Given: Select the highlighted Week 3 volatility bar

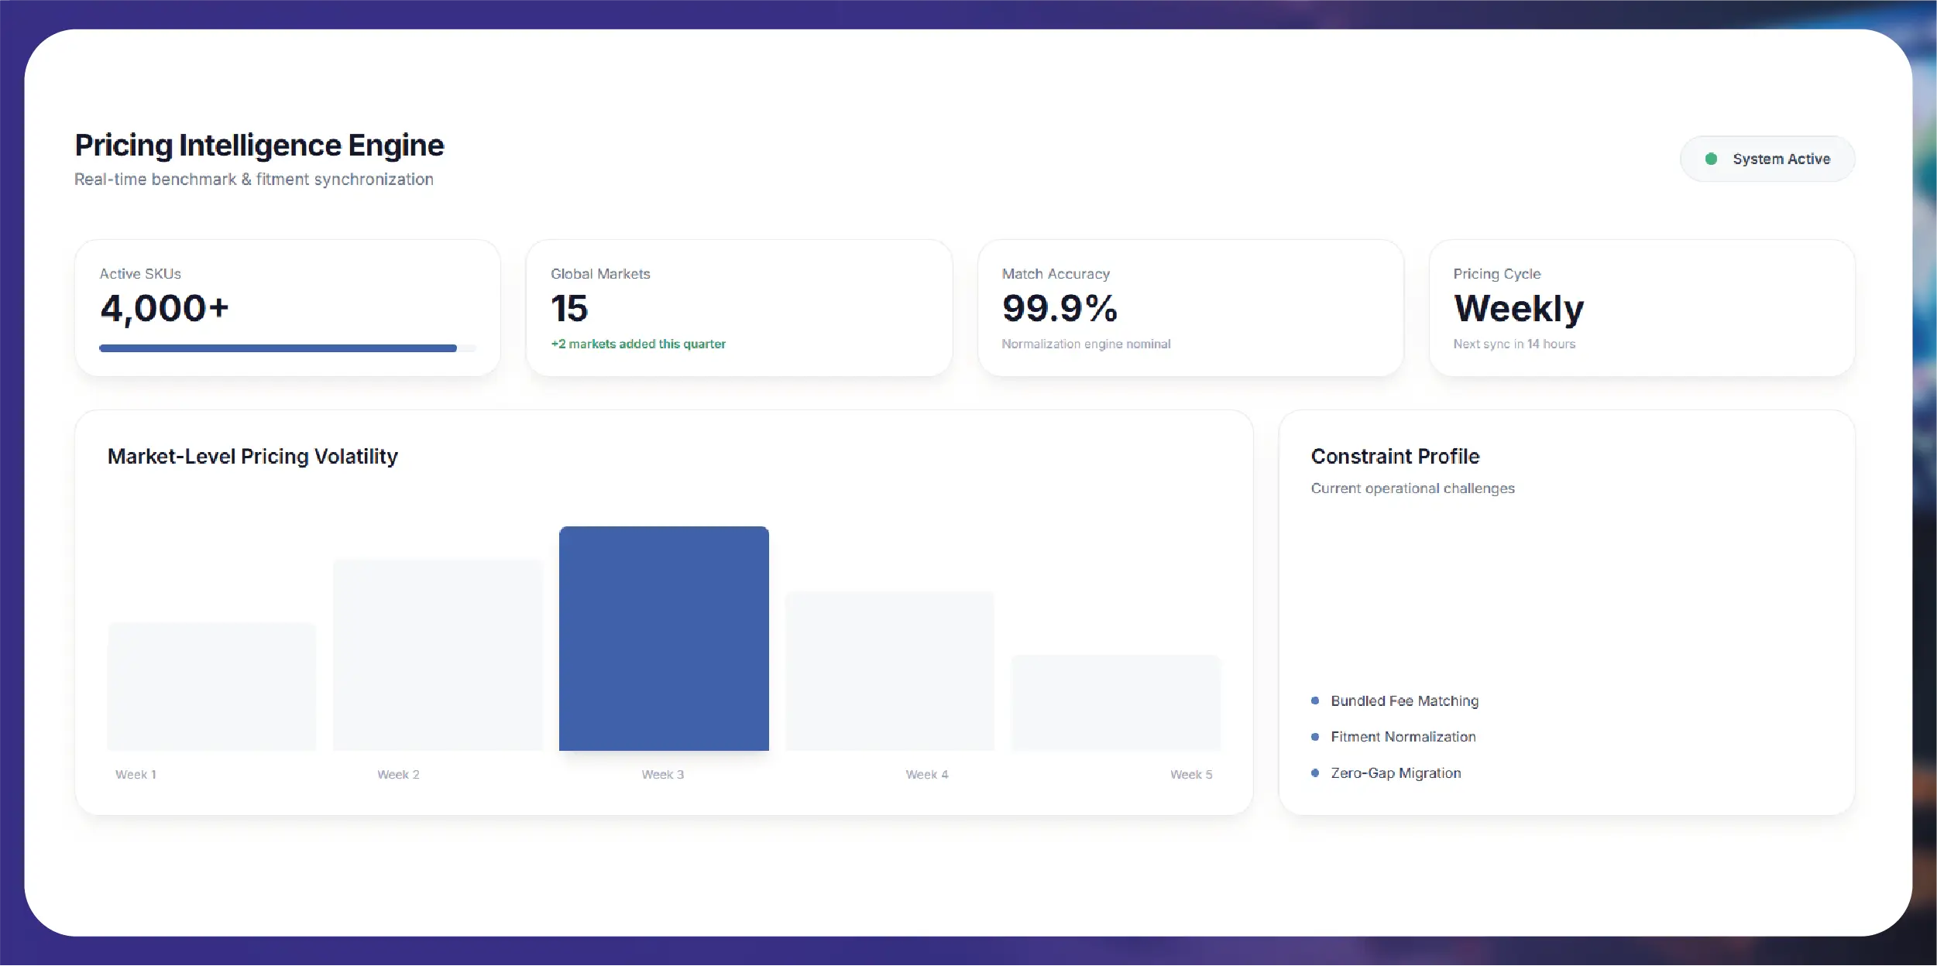Looking at the screenshot, I should 664,639.
